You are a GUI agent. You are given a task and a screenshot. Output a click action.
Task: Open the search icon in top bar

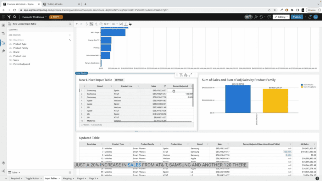[14, 17]
